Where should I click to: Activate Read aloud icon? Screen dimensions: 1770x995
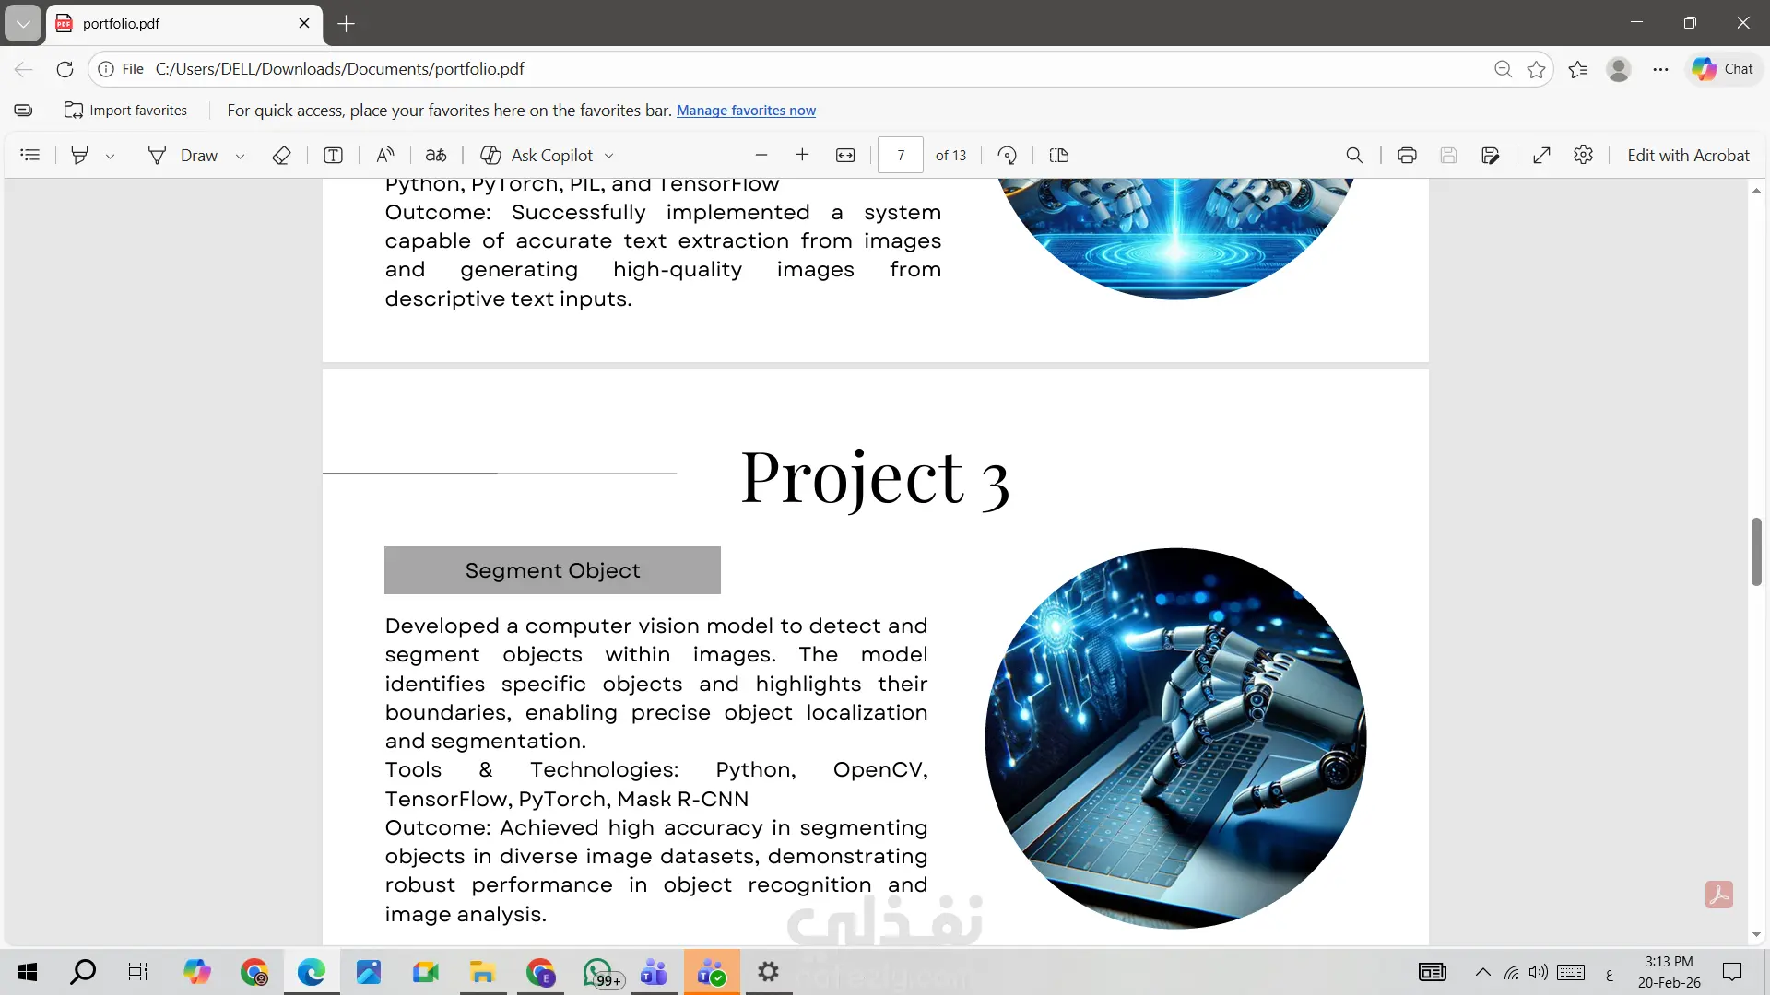pyautogui.click(x=385, y=156)
